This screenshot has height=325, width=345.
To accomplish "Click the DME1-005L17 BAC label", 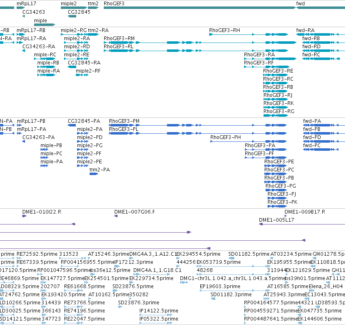I will click(276, 220).
